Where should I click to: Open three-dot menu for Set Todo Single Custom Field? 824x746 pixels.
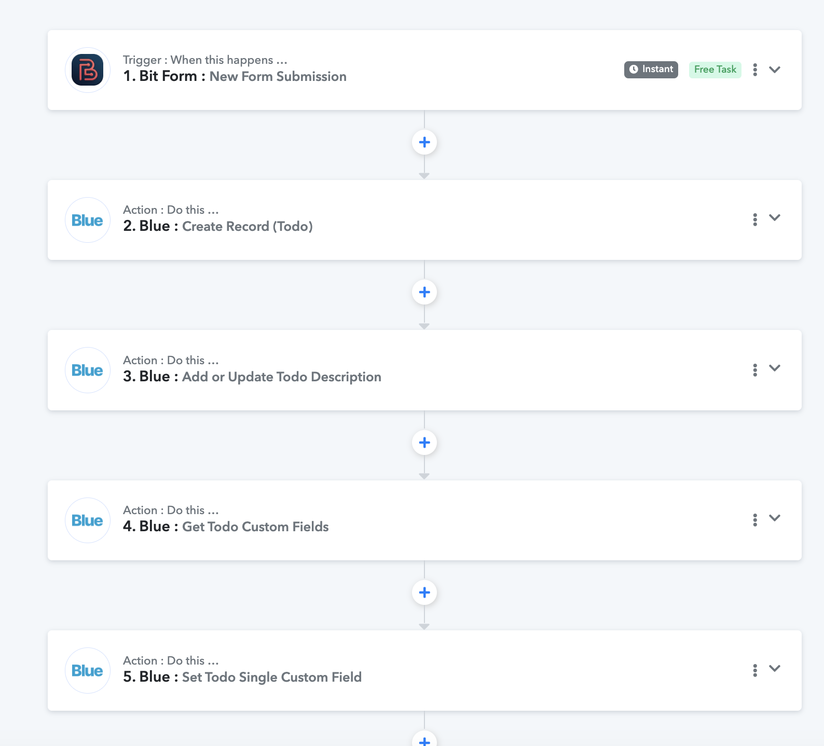(755, 670)
